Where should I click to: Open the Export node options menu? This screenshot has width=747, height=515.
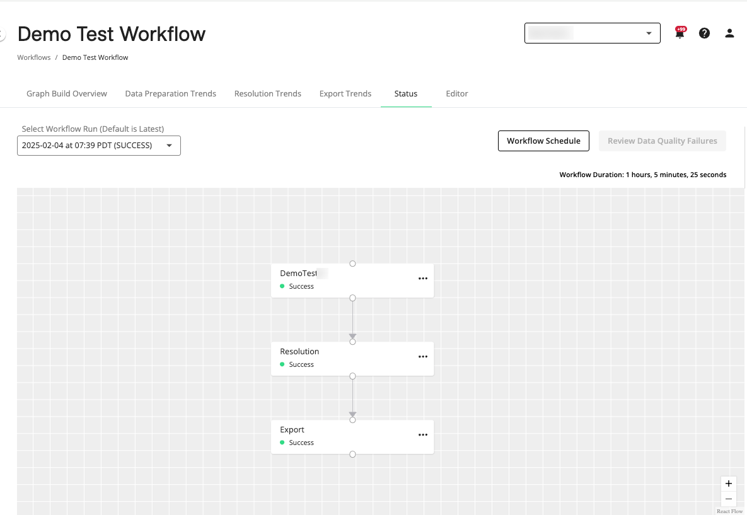(x=422, y=435)
